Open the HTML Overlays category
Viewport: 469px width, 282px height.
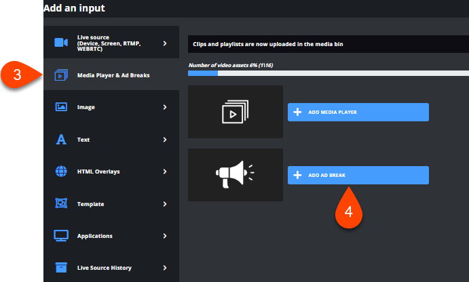111,172
